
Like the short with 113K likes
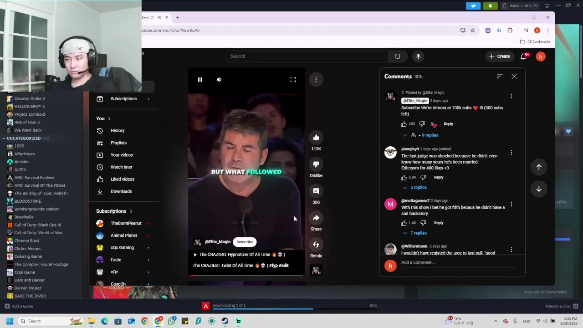click(316, 138)
